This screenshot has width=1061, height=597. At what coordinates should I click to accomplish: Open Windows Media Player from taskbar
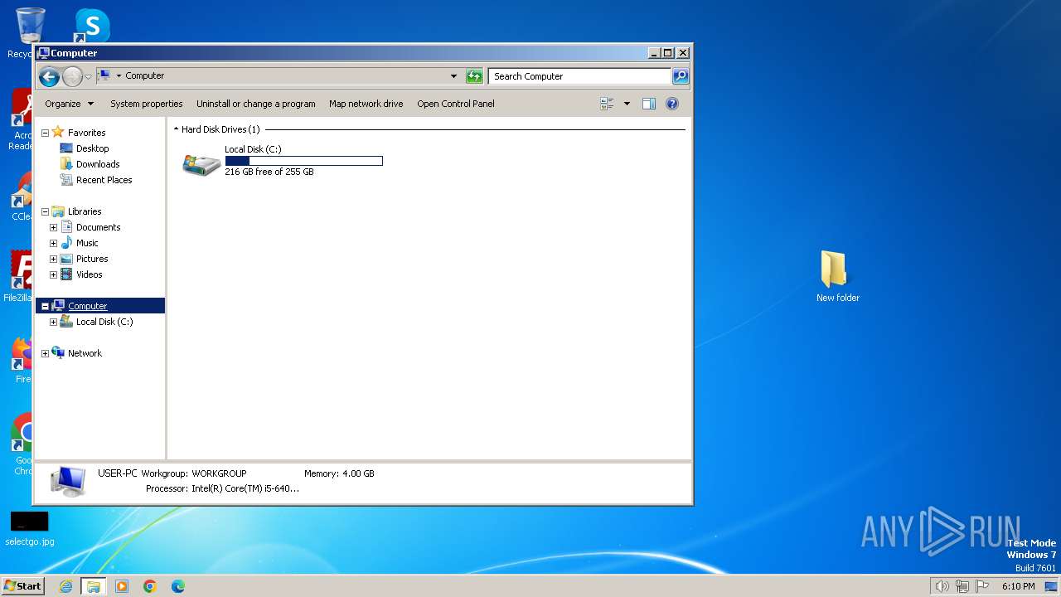tap(122, 586)
